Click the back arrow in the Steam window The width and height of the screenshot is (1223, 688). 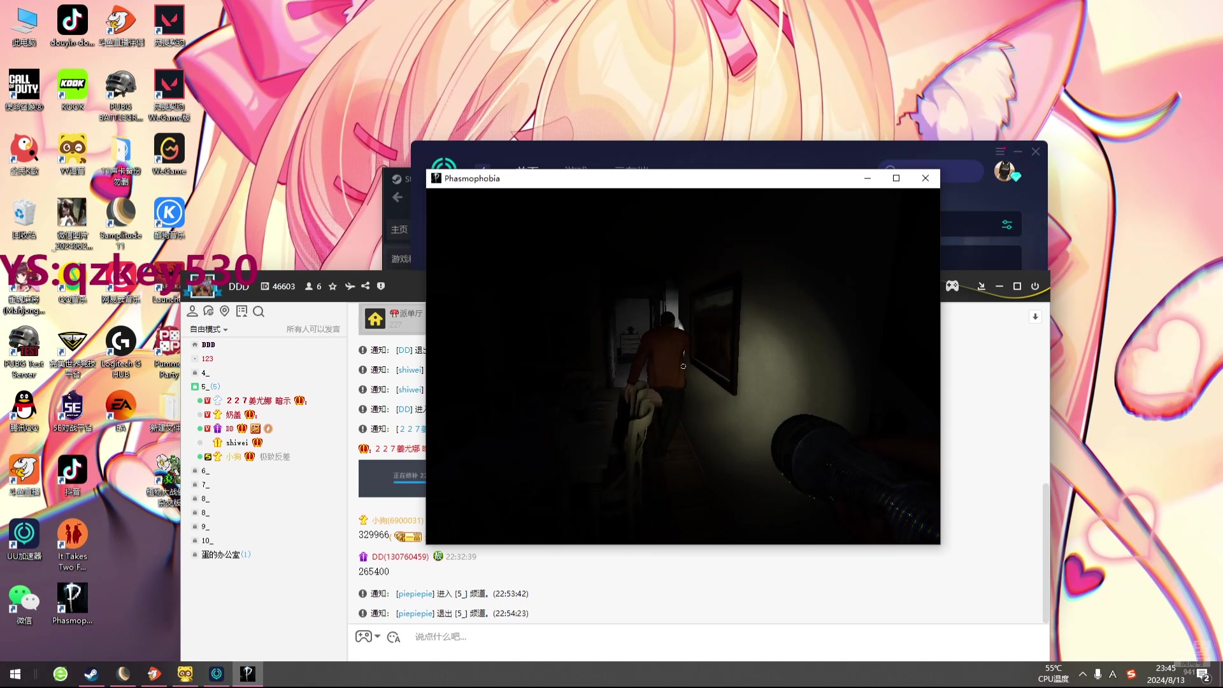click(x=397, y=197)
